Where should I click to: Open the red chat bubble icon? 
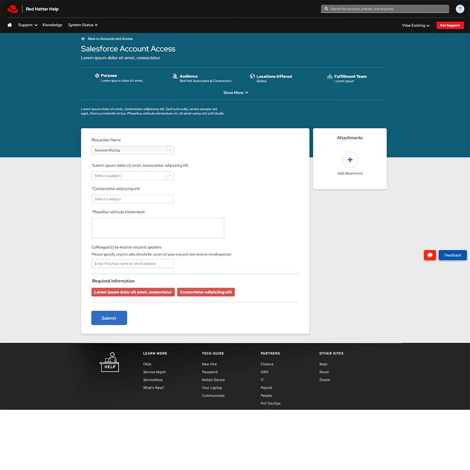pos(430,255)
